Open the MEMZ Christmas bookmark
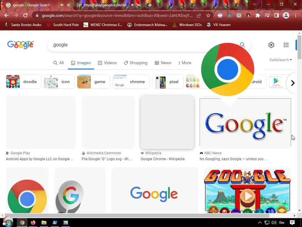 tap(103, 25)
